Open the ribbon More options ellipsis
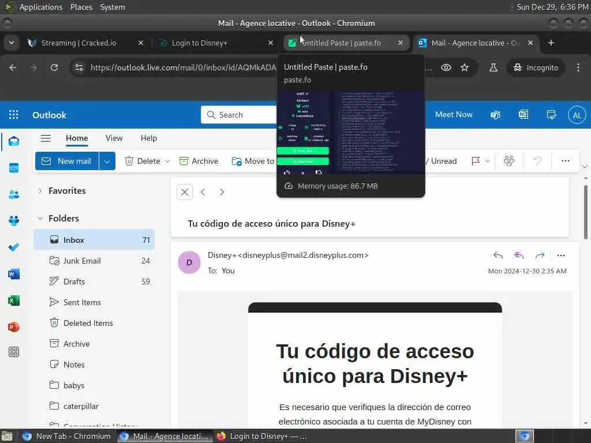 click(x=566, y=161)
